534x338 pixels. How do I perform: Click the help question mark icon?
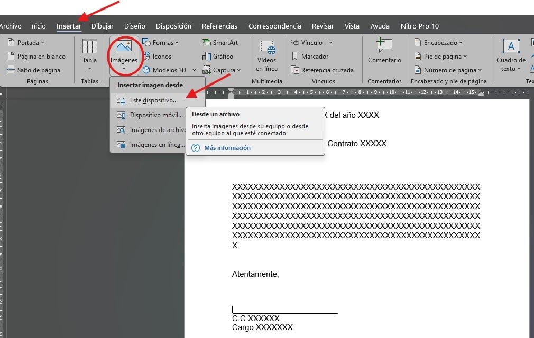[196, 148]
